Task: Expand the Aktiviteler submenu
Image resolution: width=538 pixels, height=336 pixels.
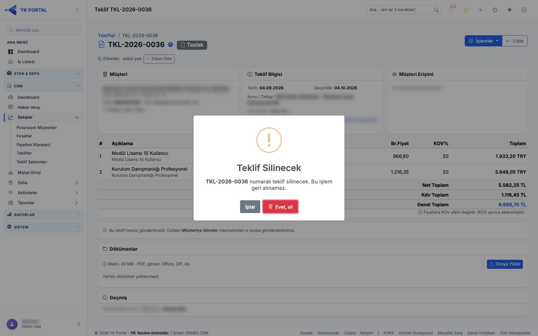Action: click(44, 193)
